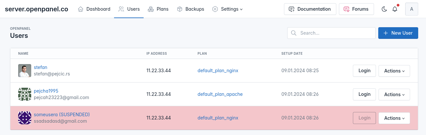Click the New User button

[398, 33]
